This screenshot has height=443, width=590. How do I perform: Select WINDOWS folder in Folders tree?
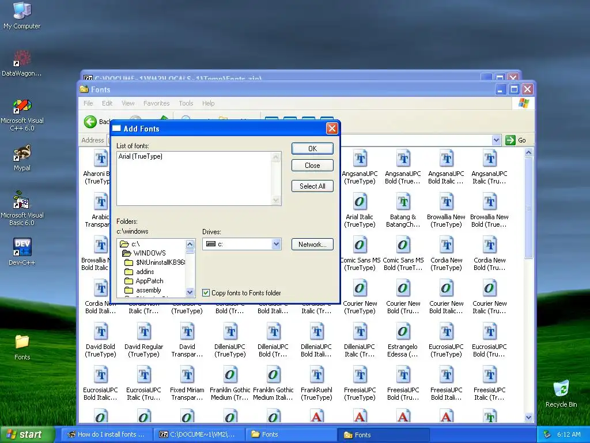point(144,253)
